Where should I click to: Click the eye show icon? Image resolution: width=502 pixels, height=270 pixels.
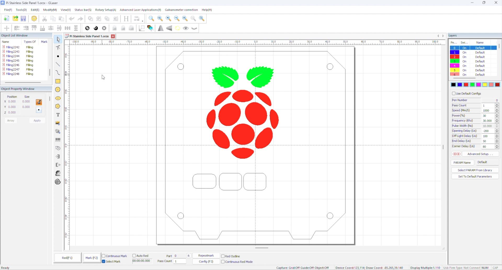[x=186, y=28]
